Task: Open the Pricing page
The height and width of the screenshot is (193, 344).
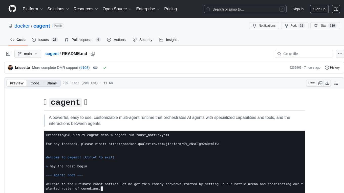Action: (x=170, y=9)
